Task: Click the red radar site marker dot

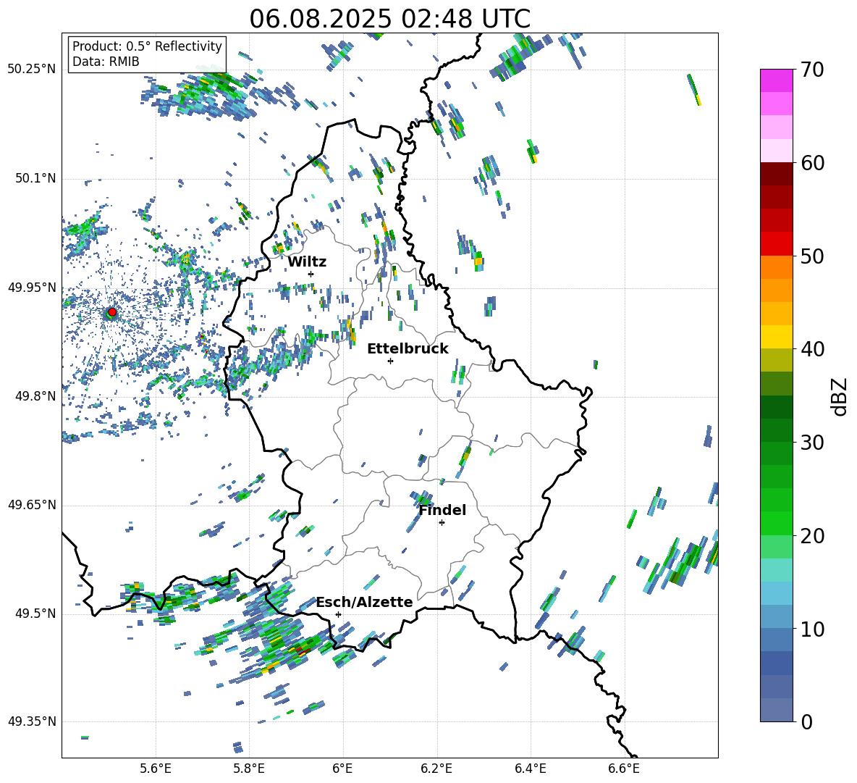Action: [112, 312]
